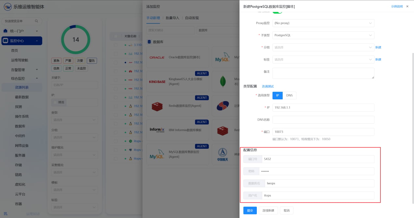This screenshot has width=414, height=218.
Task: Click the sidebar collapse icon at bottom left
Action: pos(6,213)
